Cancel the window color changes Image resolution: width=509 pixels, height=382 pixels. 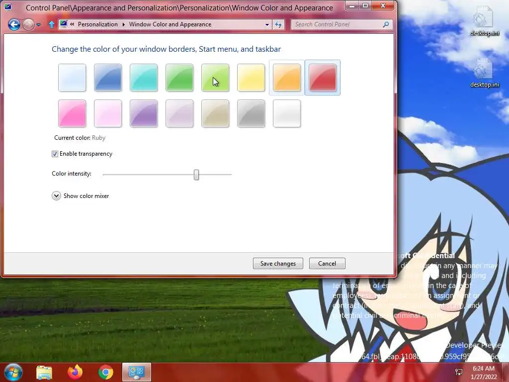tap(327, 264)
